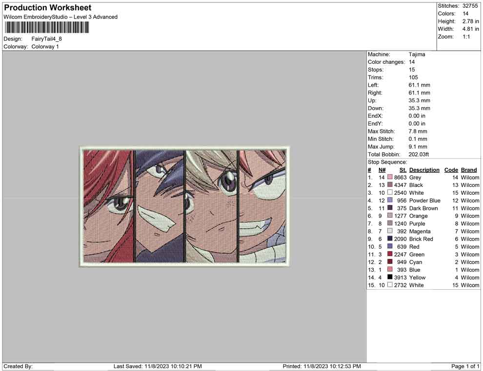Click the 'St.' column header
The image size is (483, 371).
[403, 170]
